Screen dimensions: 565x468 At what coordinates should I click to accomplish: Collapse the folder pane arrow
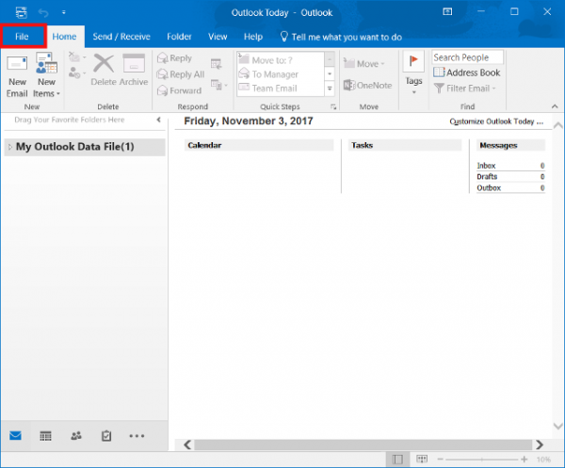pyautogui.click(x=158, y=120)
